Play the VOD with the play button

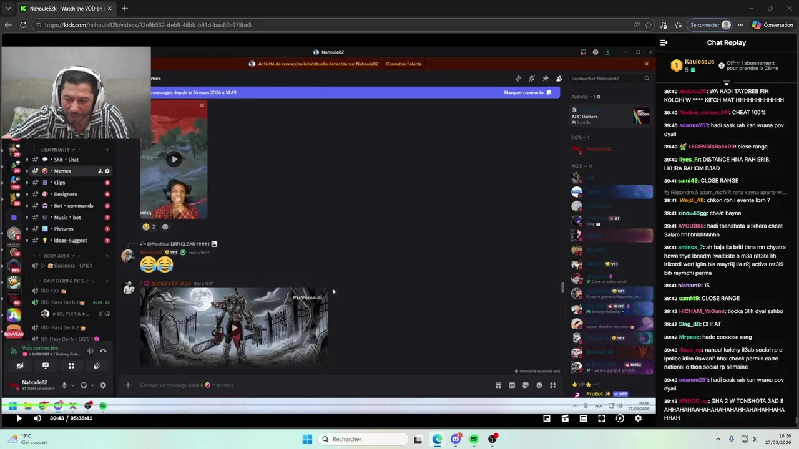[x=19, y=418]
